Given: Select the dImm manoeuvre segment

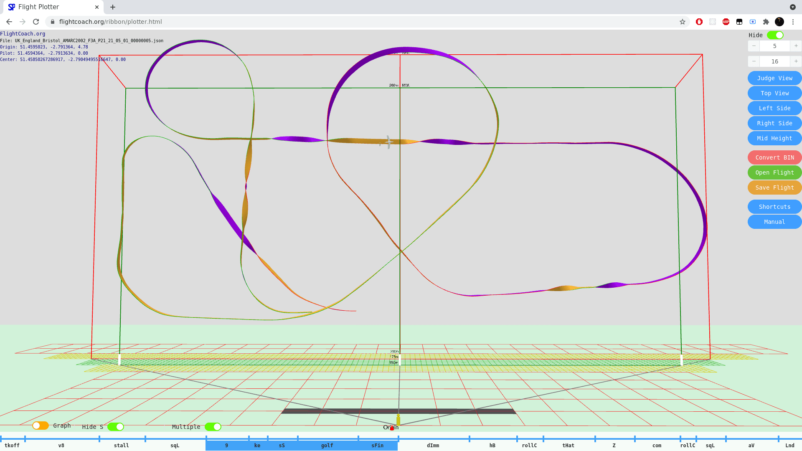Looking at the screenshot, I should click(x=433, y=445).
